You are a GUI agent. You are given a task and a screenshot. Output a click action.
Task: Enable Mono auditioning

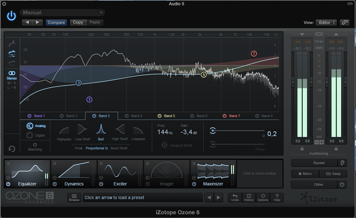coord(305,174)
